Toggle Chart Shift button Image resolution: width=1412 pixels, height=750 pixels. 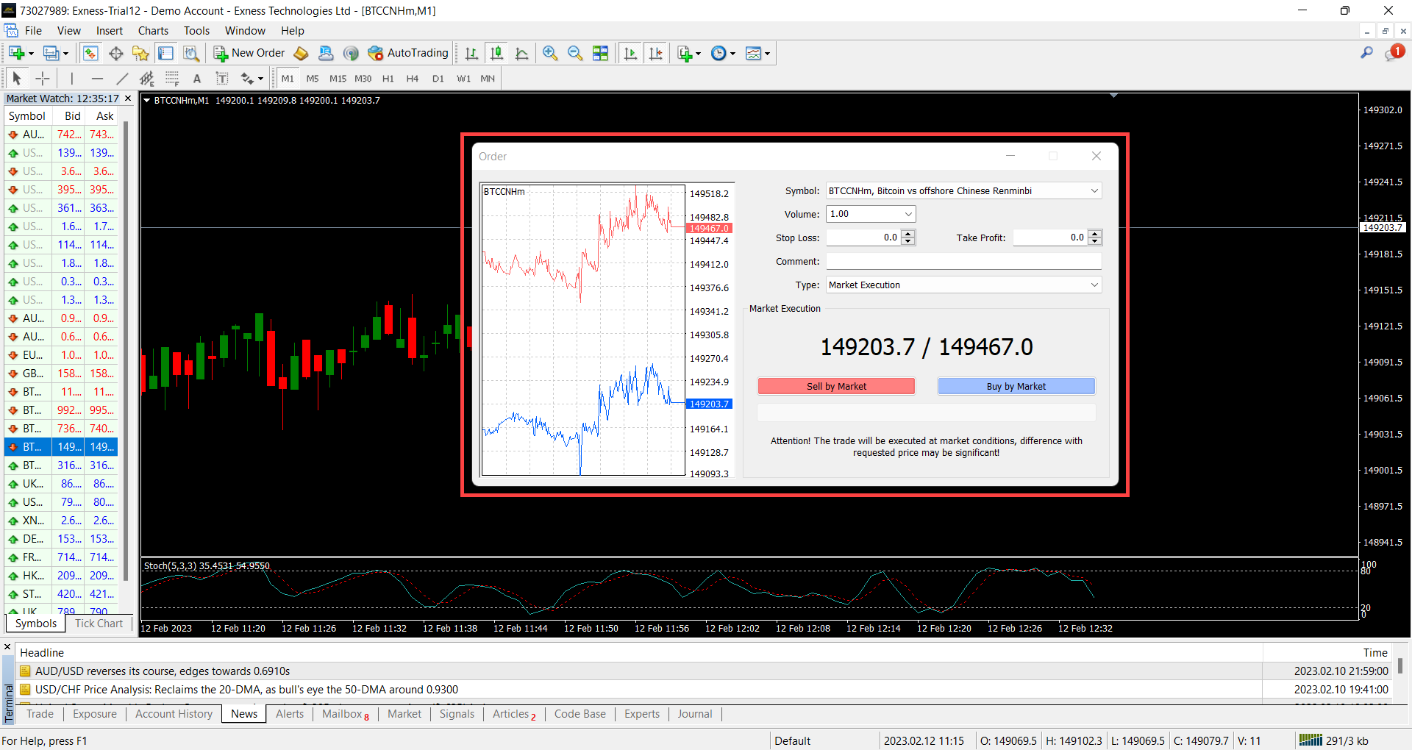[656, 53]
